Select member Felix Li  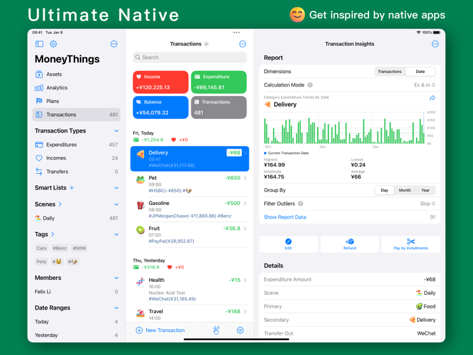(x=76, y=291)
